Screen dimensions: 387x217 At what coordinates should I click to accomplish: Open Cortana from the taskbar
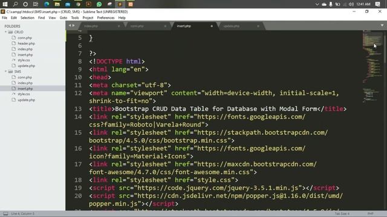click(x=25, y=4)
